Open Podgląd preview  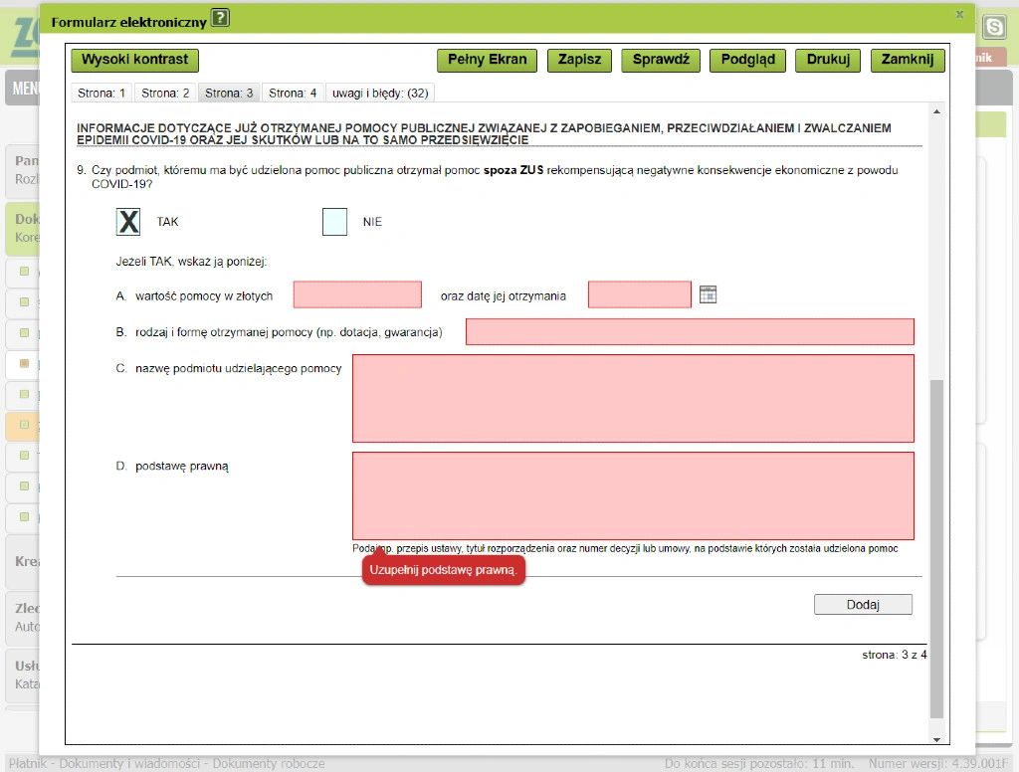click(x=748, y=60)
